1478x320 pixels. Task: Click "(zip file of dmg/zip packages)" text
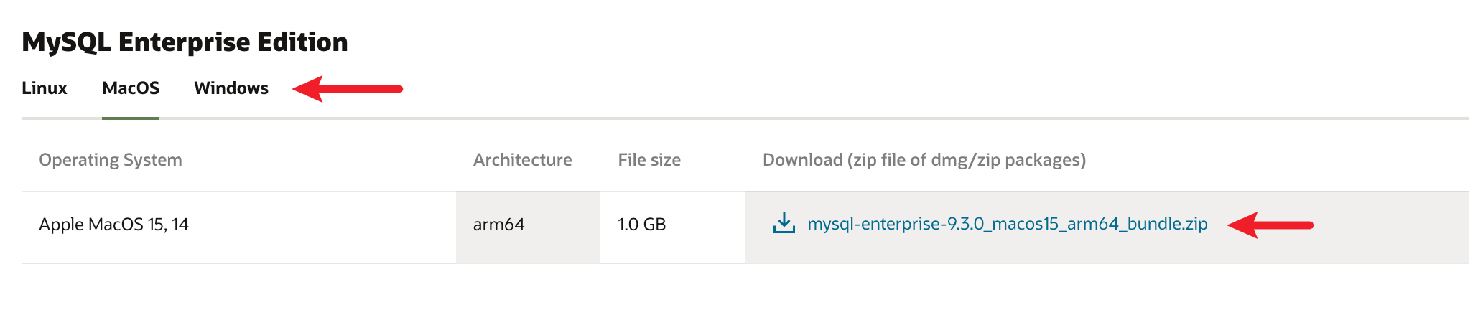(x=967, y=160)
